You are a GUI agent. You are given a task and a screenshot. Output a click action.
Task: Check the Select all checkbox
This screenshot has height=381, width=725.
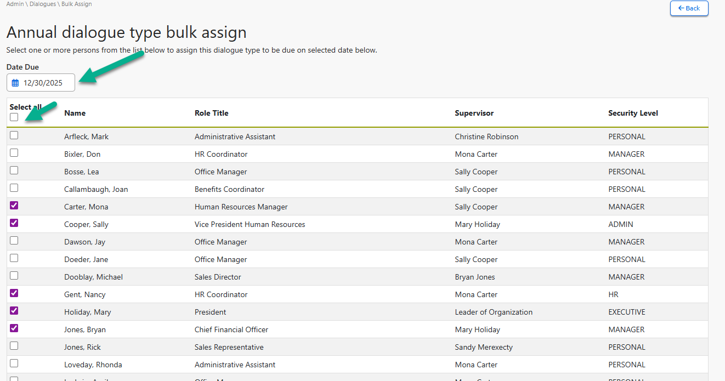pyautogui.click(x=14, y=117)
